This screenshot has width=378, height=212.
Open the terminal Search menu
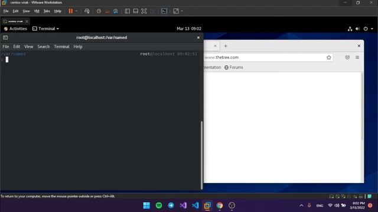coord(44,47)
